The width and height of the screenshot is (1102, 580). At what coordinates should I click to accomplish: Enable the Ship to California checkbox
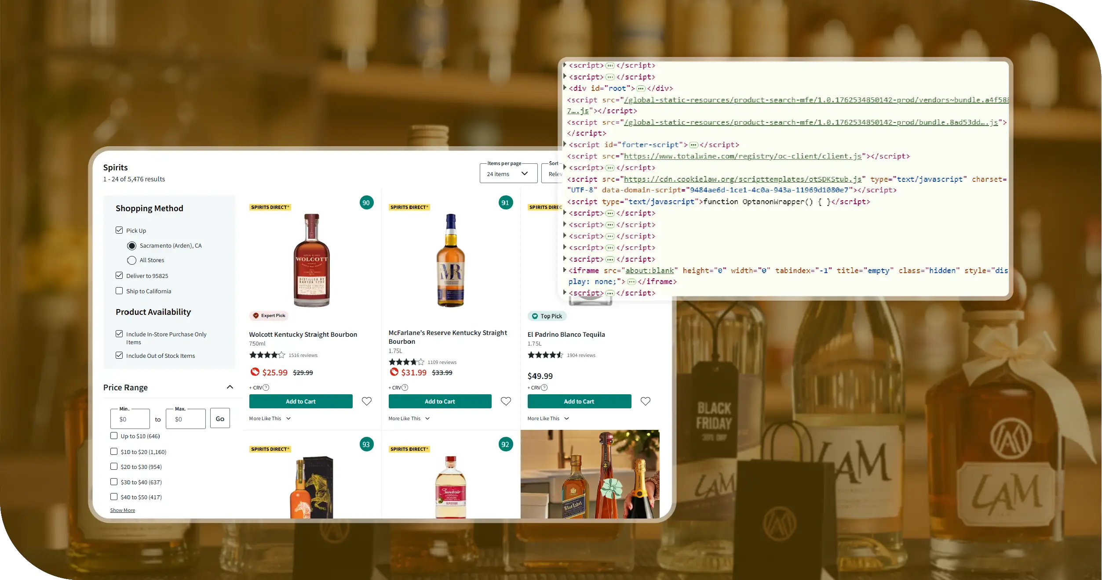coord(119,291)
